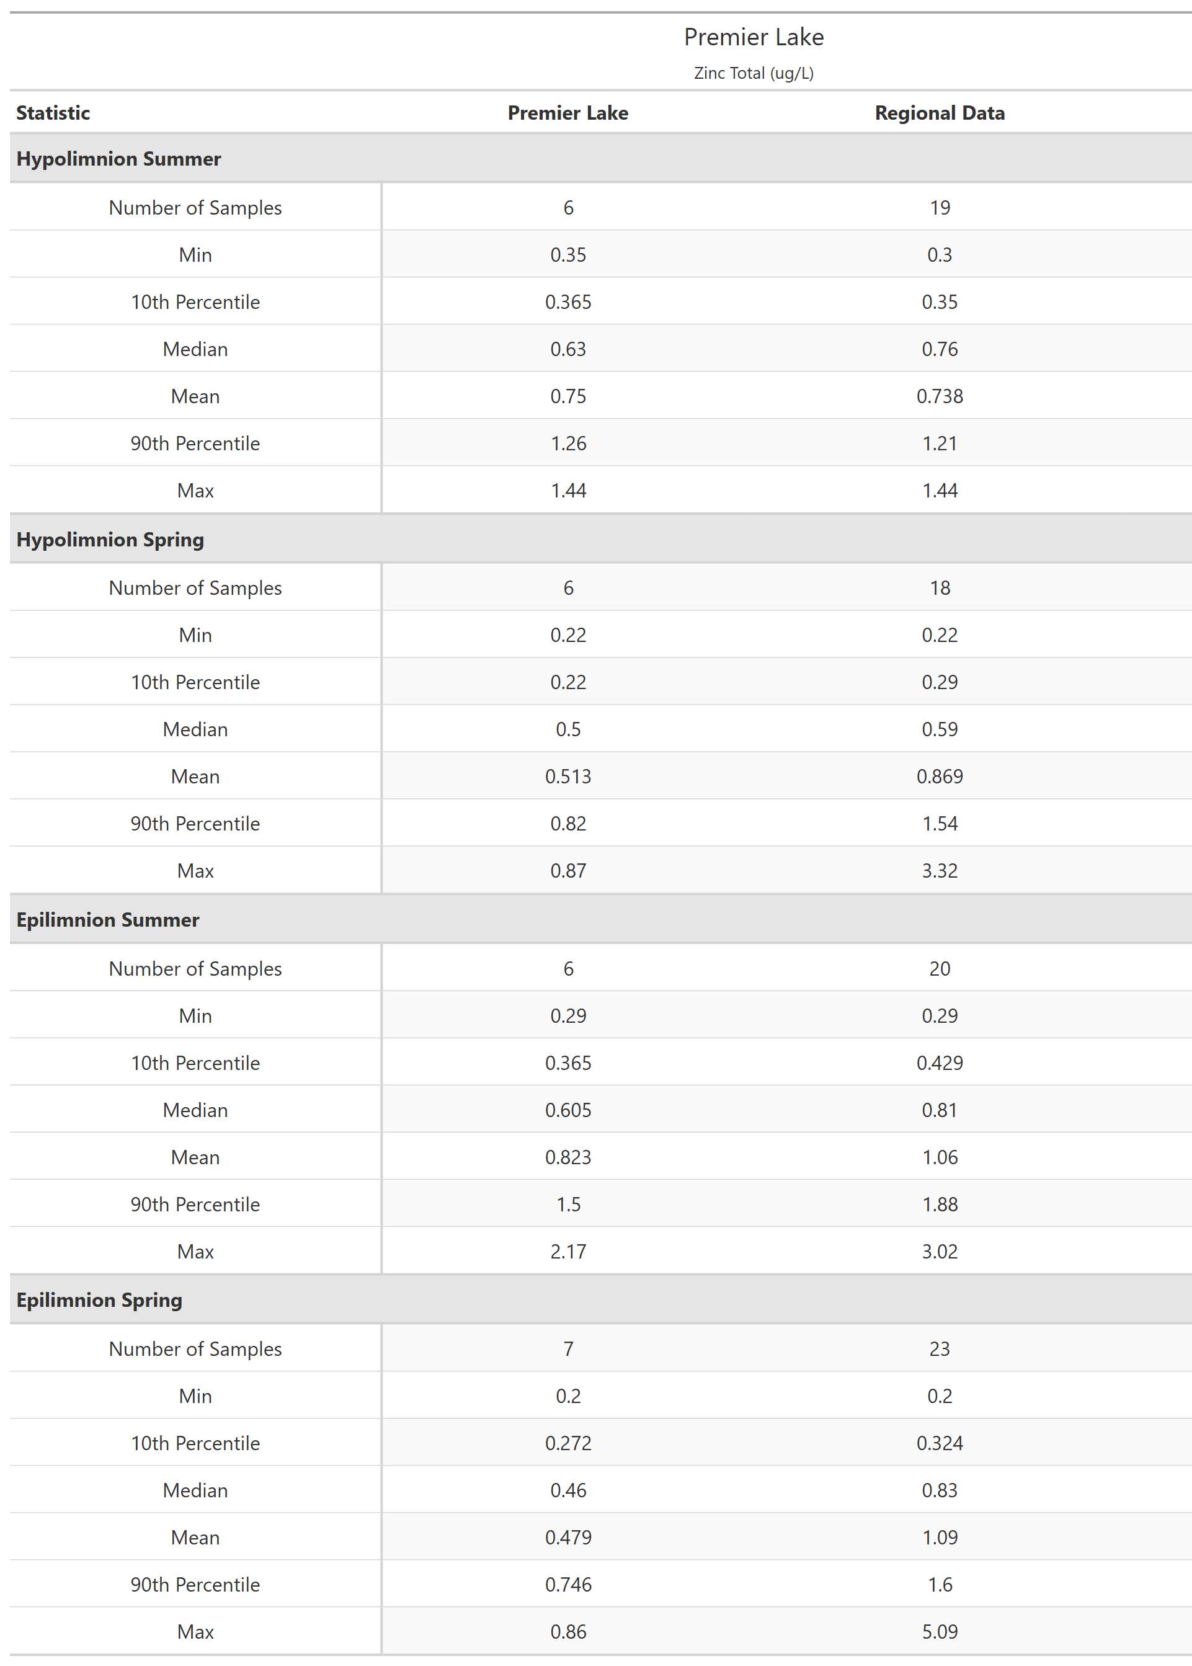Click the Statistic column header
This screenshot has width=1192, height=1666.
(x=53, y=113)
